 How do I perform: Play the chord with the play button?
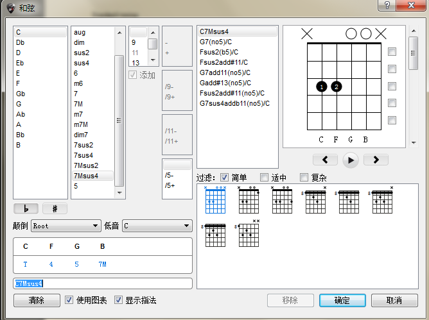coord(350,160)
